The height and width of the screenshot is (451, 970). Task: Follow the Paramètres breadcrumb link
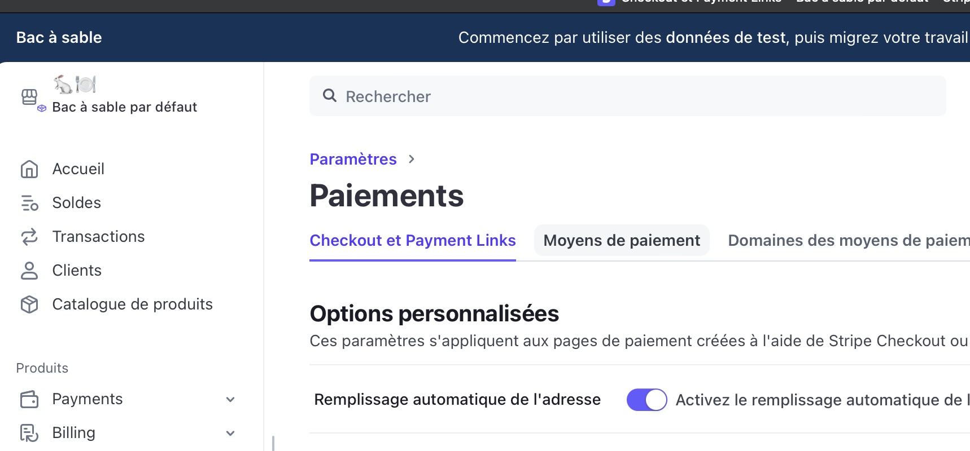point(353,160)
